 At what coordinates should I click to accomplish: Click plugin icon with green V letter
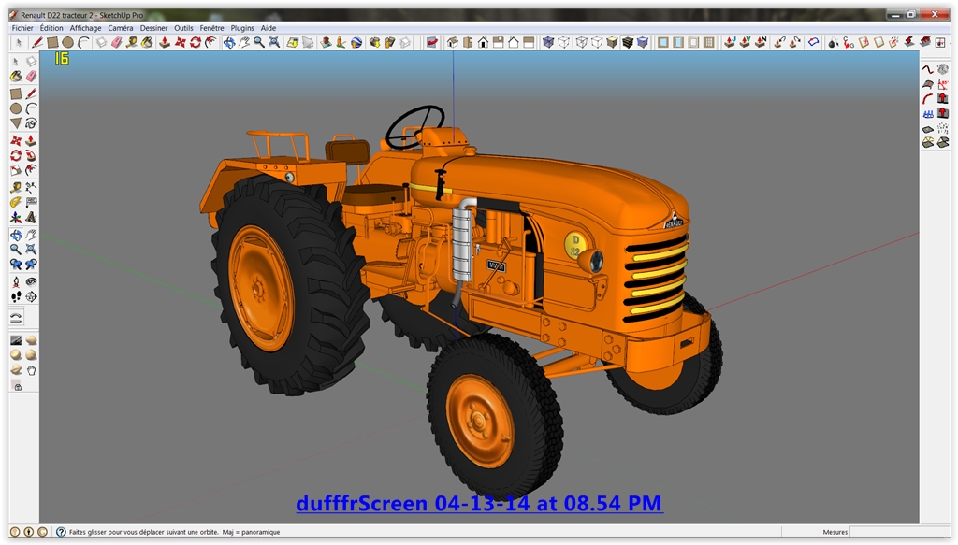pyautogui.click(x=745, y=42)
